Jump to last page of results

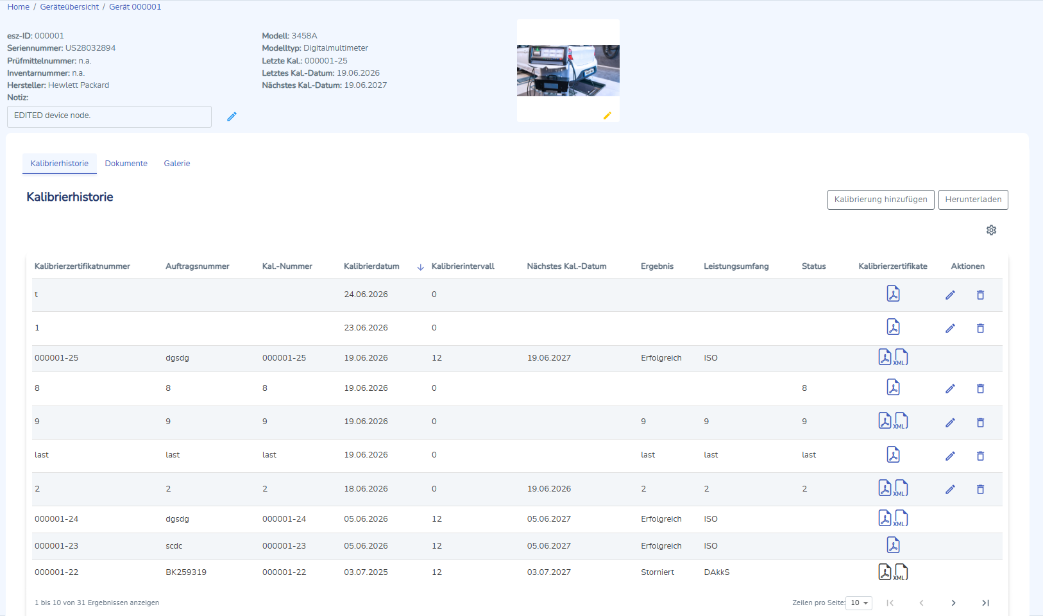(985, 603)
